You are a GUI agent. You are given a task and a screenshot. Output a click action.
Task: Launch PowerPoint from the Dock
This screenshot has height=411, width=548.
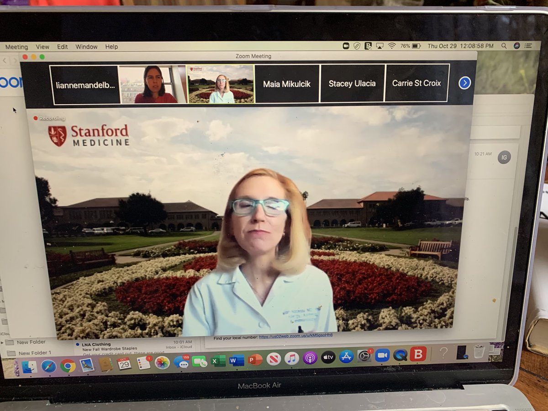click(x=255, y=360)
